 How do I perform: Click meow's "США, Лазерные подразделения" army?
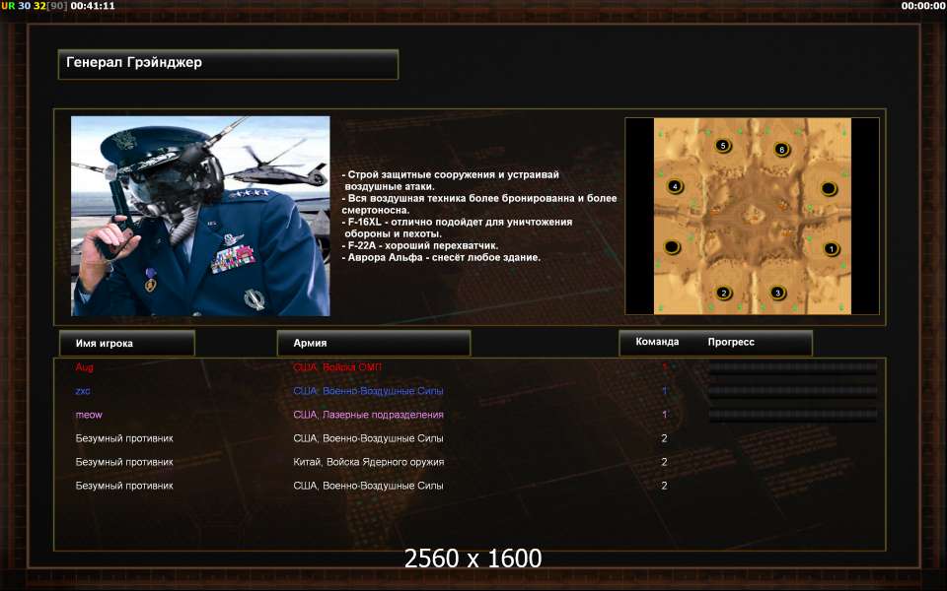coord(368,415)
